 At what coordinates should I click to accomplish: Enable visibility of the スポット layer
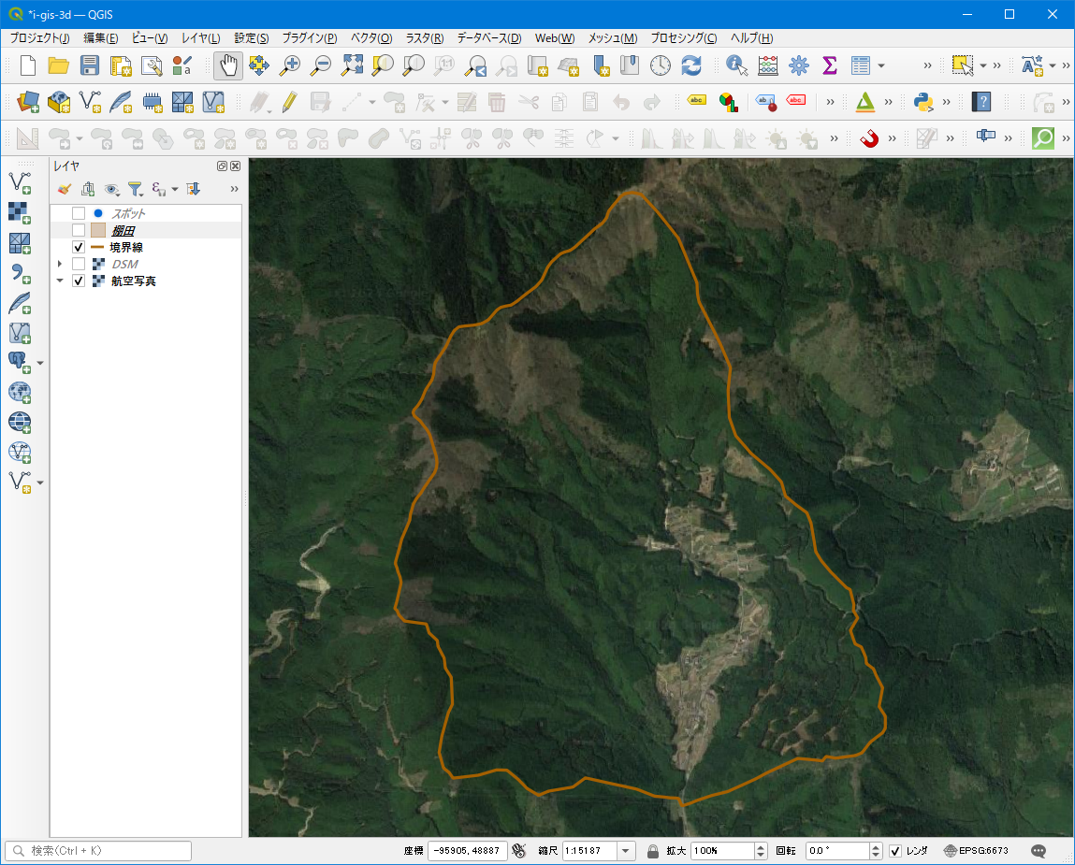[79, 212]
